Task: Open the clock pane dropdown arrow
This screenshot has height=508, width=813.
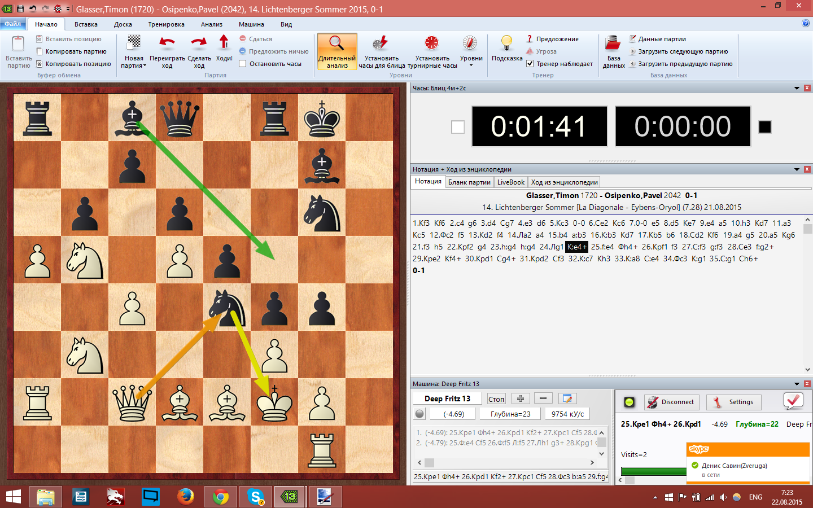Action: tap(797, 88)
